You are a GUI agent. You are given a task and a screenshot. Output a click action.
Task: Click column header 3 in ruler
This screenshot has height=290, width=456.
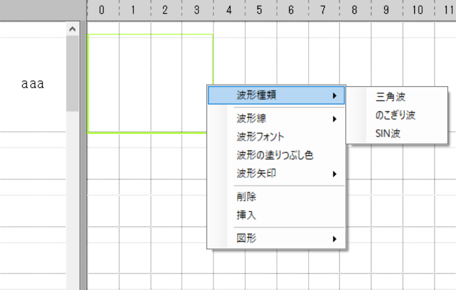[197, 9]
